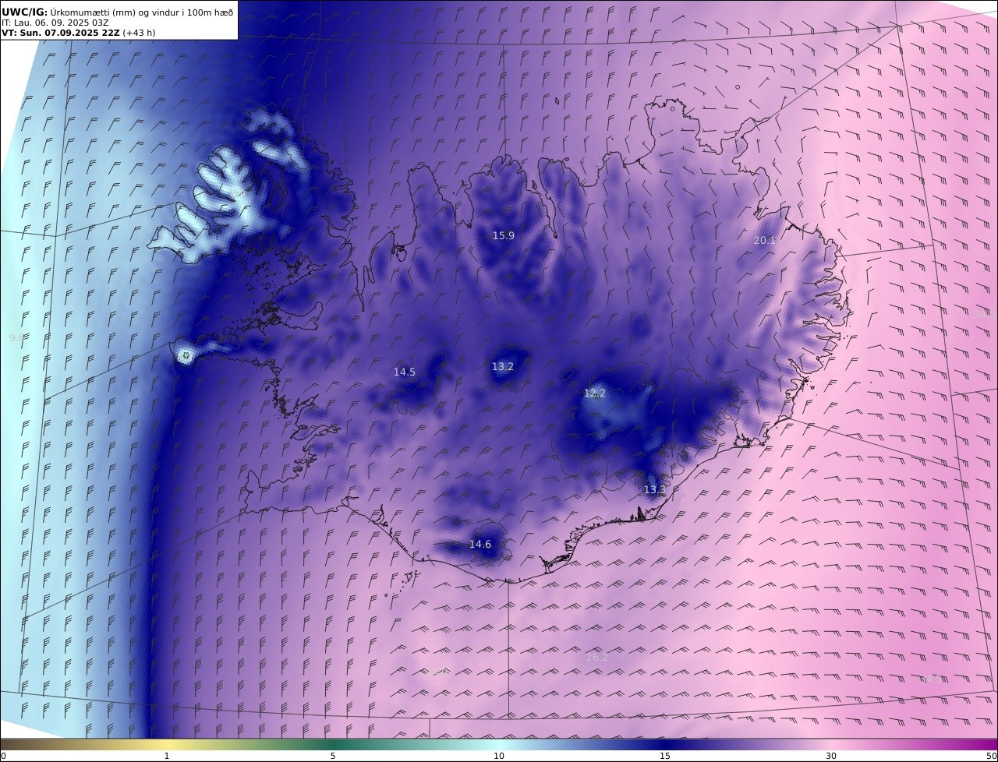Click the colorbar tick label 5

[333, 756]
